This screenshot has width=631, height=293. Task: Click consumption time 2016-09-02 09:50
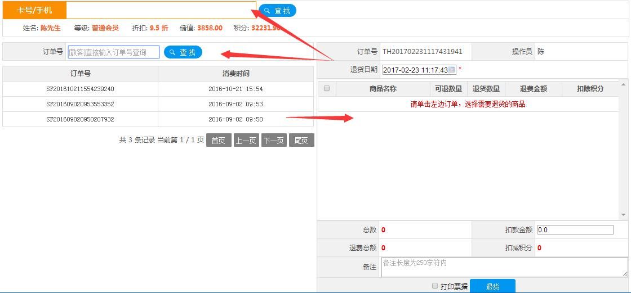click(235, 119)
